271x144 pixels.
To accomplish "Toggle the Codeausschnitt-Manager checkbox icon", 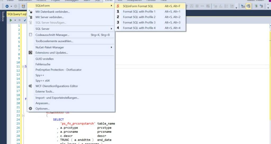I will [31, 35].
